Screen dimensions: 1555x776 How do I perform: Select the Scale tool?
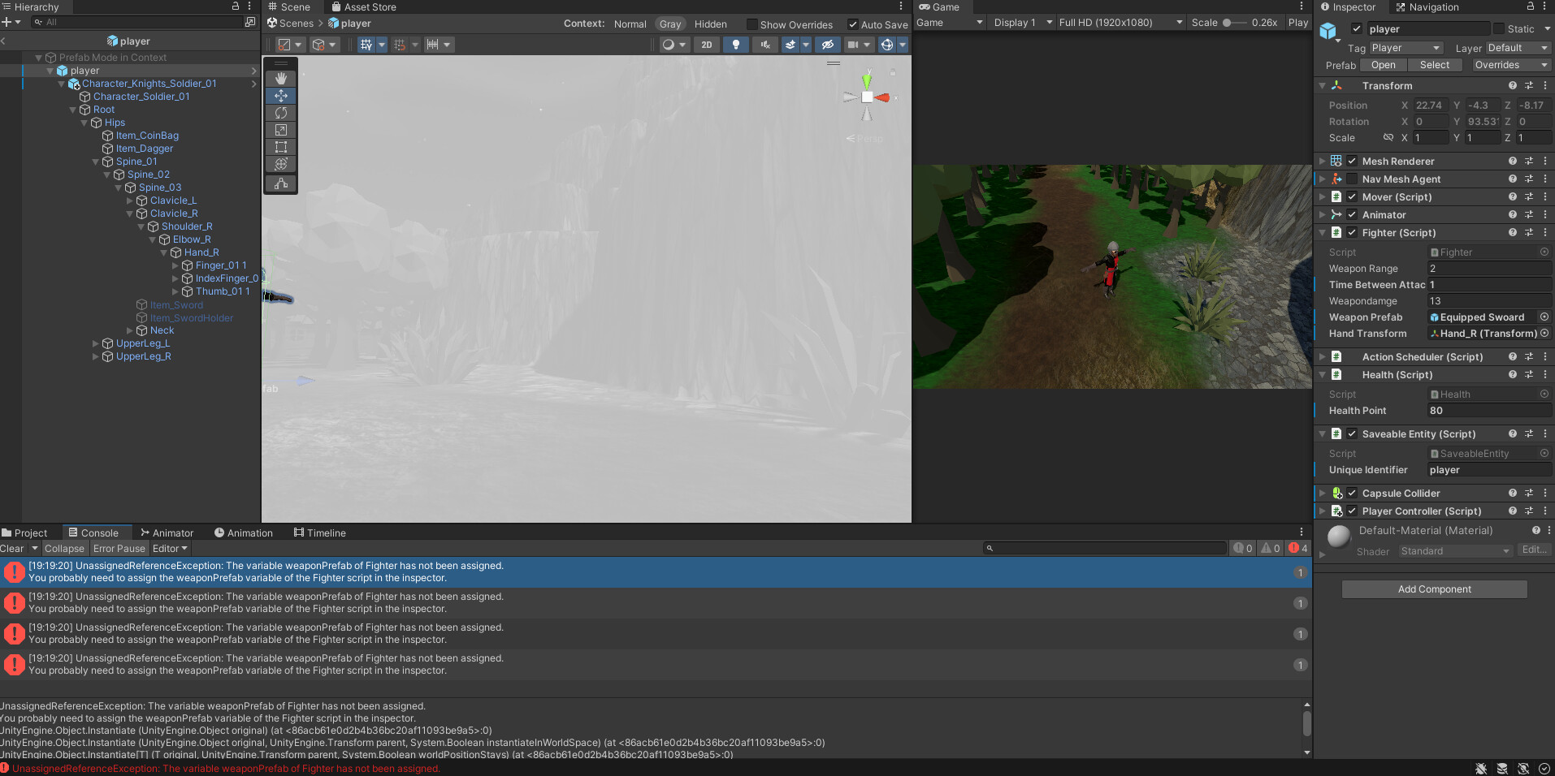281,130
